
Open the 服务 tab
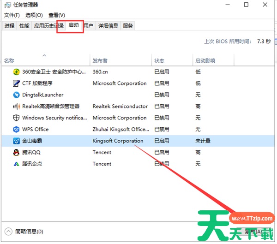point(128,26)
